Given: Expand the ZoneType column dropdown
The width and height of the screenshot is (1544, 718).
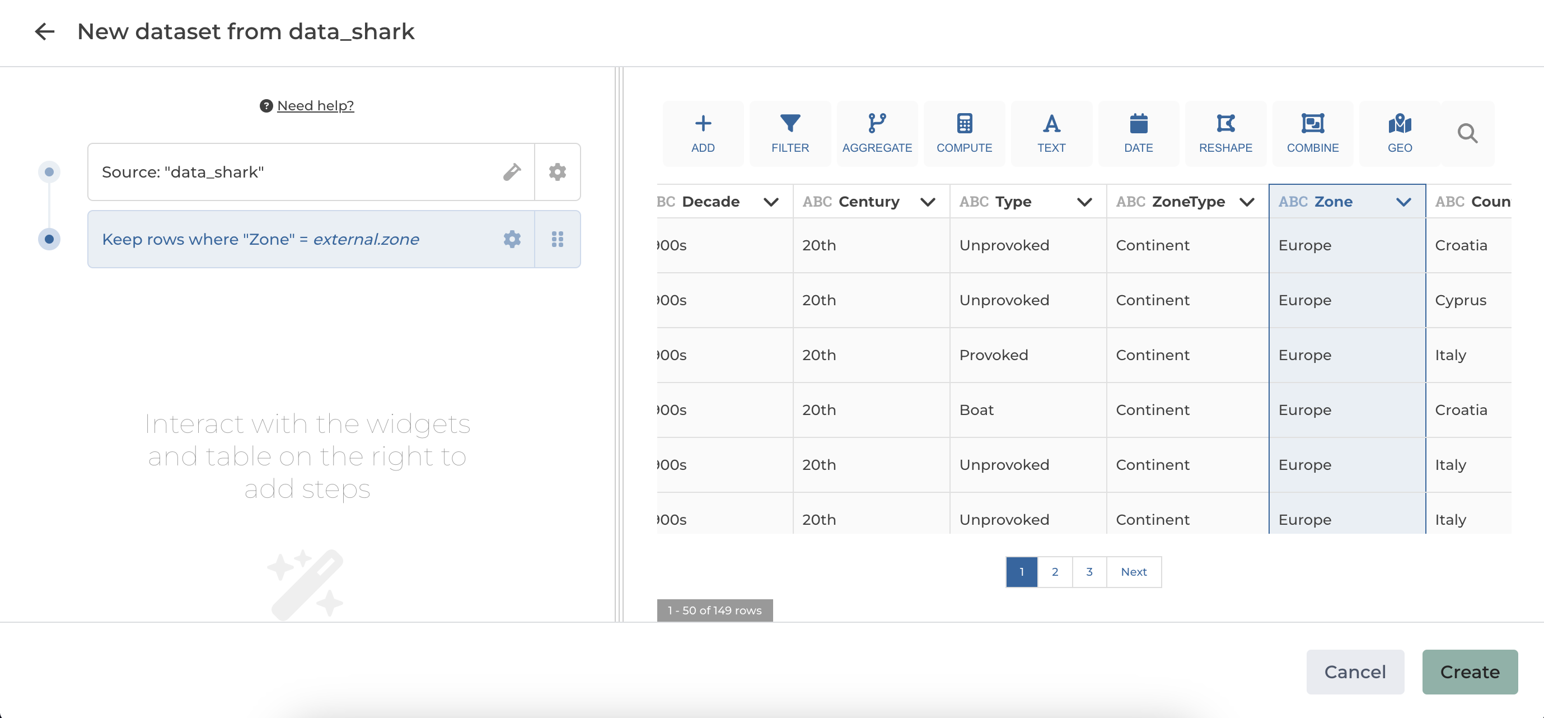Looking at the screenshot, I should [1246, 202].
